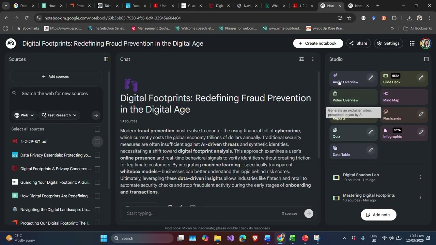Screen dimensions: 436x245
Task: Reload the browser page
Action: 27,18
